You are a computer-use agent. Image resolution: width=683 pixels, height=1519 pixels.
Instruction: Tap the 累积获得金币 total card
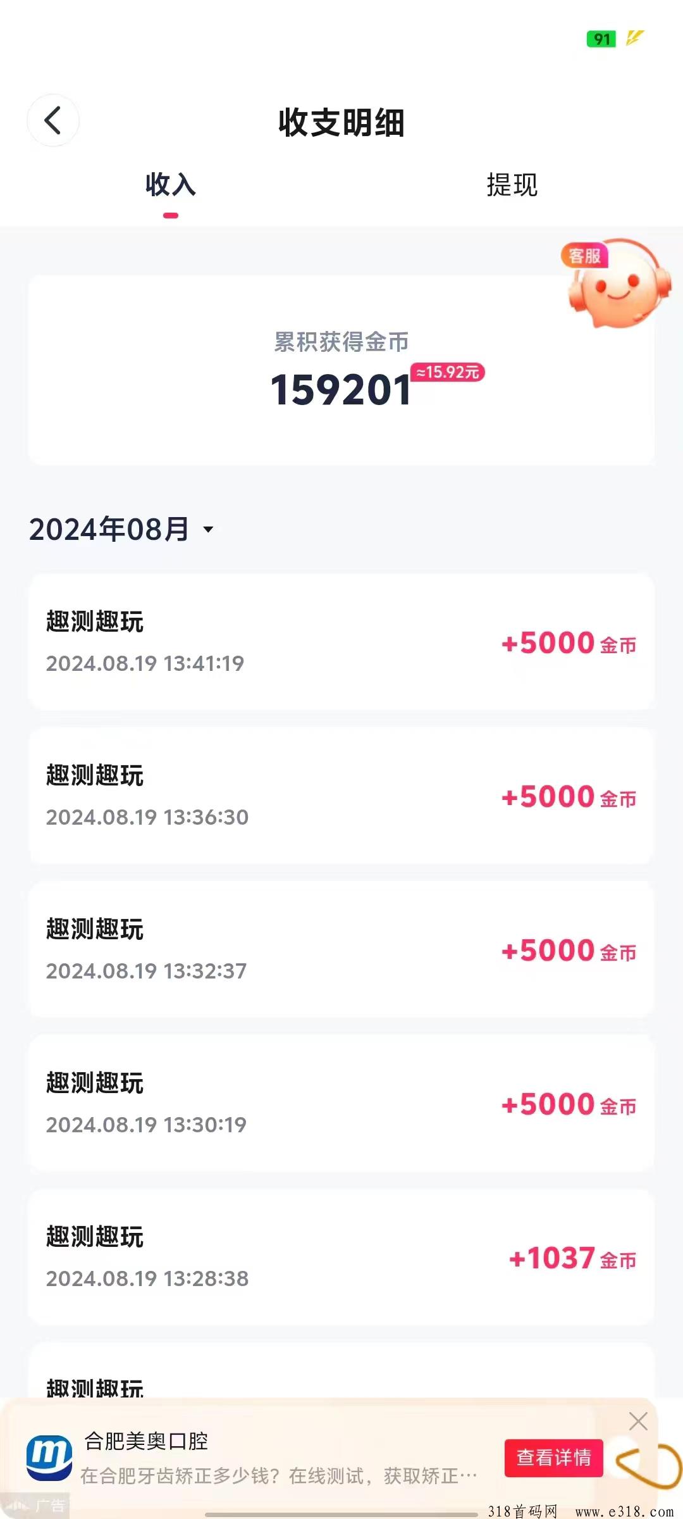tap(341, 370)
